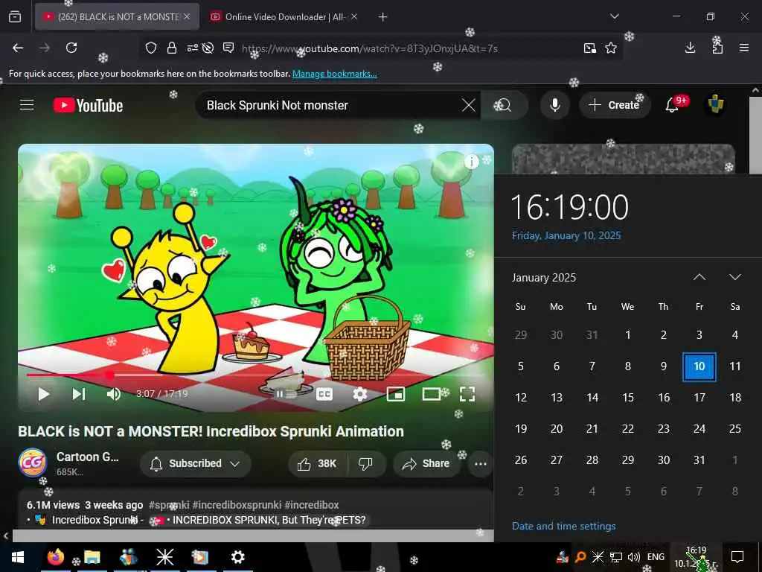Toggle theater mode in the player
Image resolution: width=762 pixels, height=572 pixels.
[x=431, y=394]
